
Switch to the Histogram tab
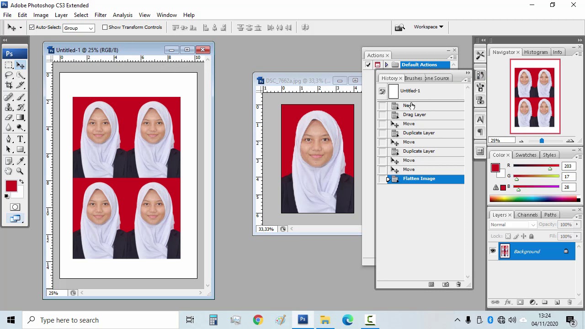[x=536, y=52]
